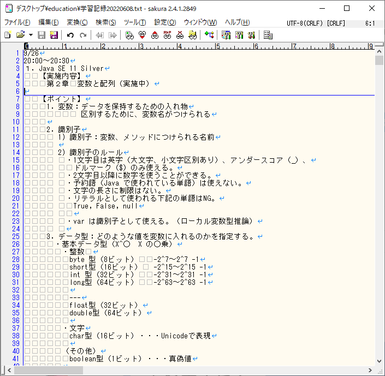
Task: Click the [CRLF] line ending indicator
Action: pyautogui.click(x=336, y=23)
